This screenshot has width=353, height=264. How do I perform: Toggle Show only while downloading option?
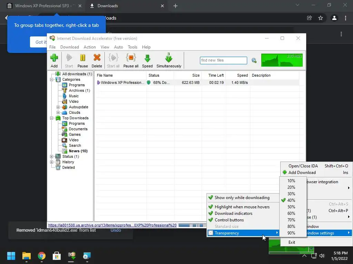tap(243, 198)
